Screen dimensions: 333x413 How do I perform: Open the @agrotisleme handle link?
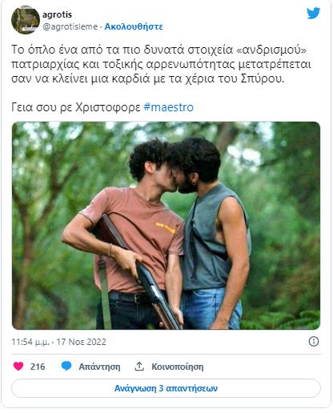[x=70, y=26]
